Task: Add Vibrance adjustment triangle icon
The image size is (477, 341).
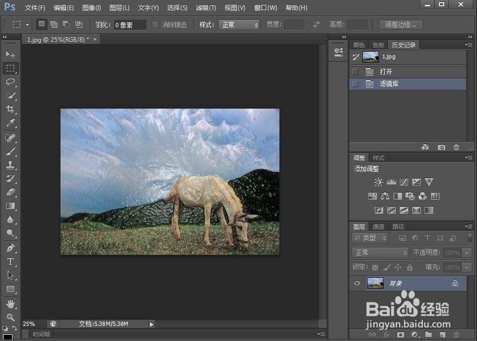Action: tap(429, 182)
